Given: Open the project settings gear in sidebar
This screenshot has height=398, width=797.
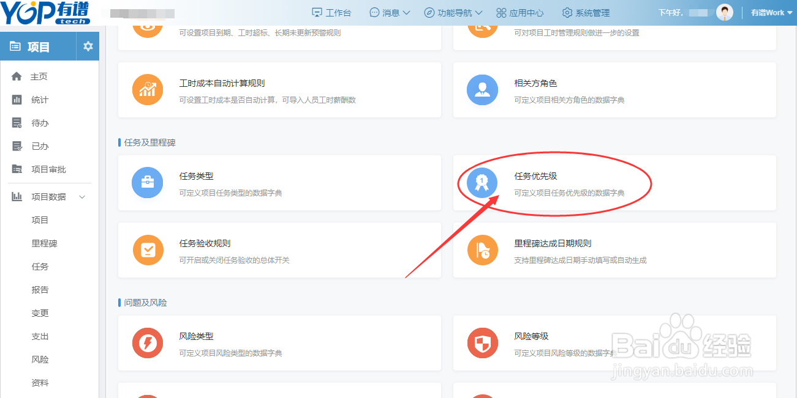Looking at the screenshot, I should coord(88,46).
